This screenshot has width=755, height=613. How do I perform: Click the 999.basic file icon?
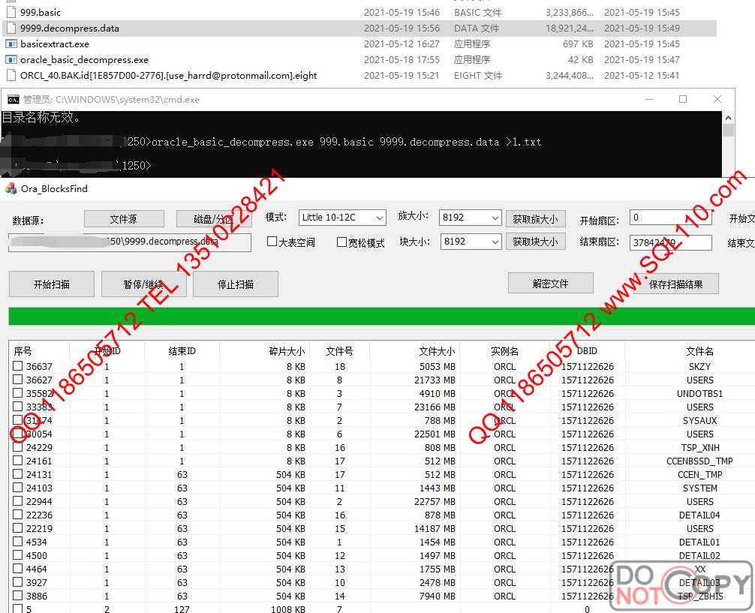click(x=11, y=13)
